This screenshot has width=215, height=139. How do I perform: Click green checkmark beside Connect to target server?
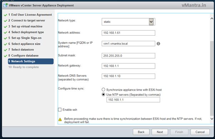pyautogui.click(x=5, y=21)
